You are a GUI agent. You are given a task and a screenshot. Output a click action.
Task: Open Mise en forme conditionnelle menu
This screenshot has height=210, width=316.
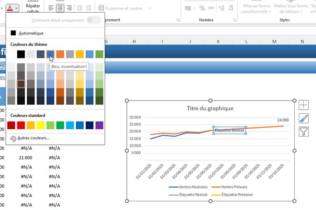point(256,9)
